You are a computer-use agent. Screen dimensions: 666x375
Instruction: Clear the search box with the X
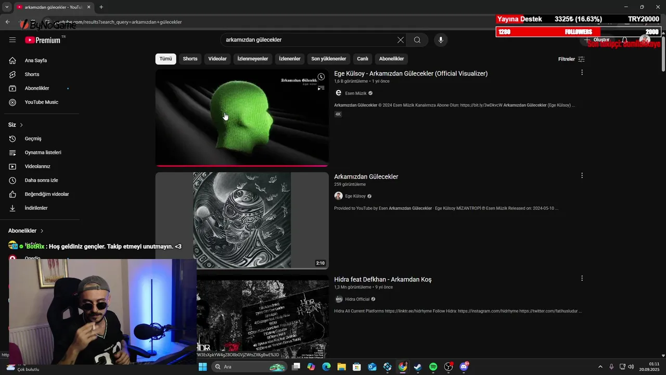[400, 40]
